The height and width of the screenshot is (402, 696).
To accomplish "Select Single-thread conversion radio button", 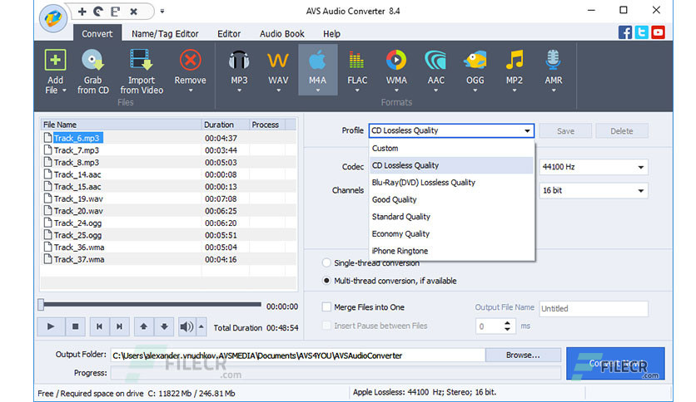I will tap(326, 263).
